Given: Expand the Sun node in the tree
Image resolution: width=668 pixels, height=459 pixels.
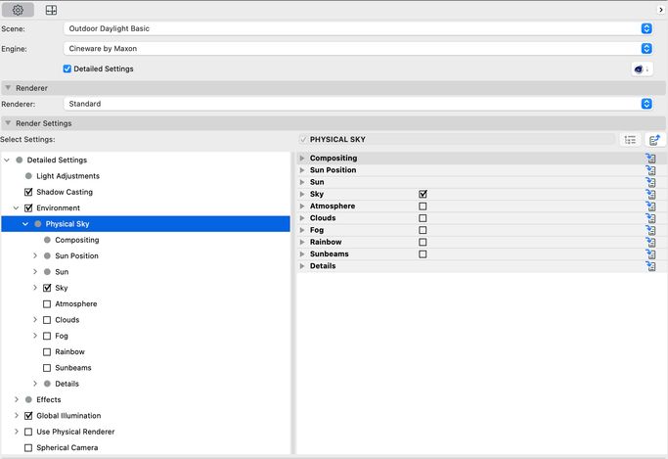Looking at the screenshot, I should [35, 272].
